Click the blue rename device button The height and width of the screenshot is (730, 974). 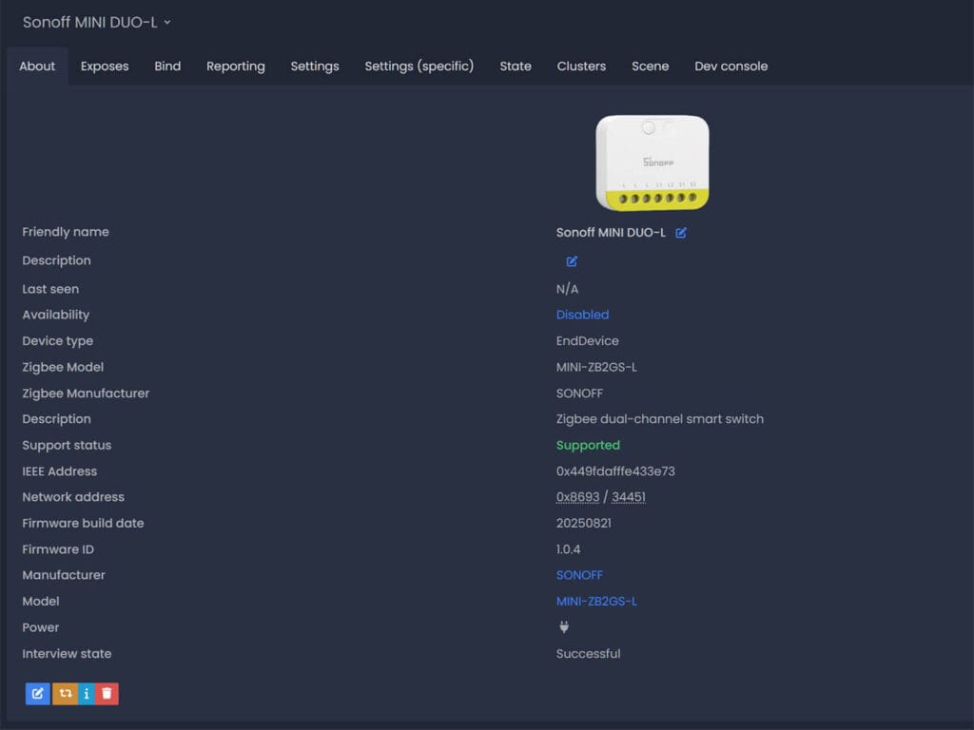37,694
